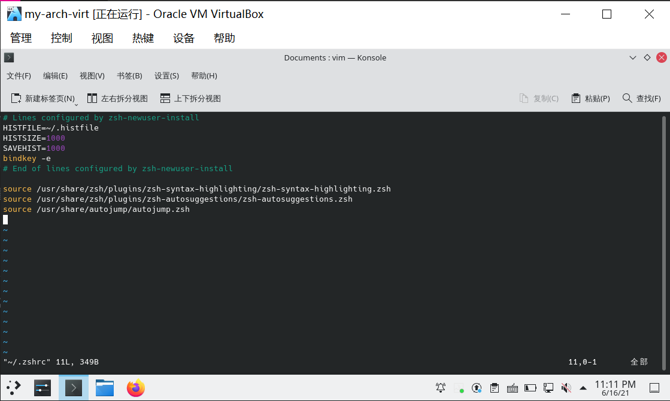The height and width of the screenshot is (401, 670).
Task: Launch Firefox from the taskbar
Action: (x=135, y=388)
